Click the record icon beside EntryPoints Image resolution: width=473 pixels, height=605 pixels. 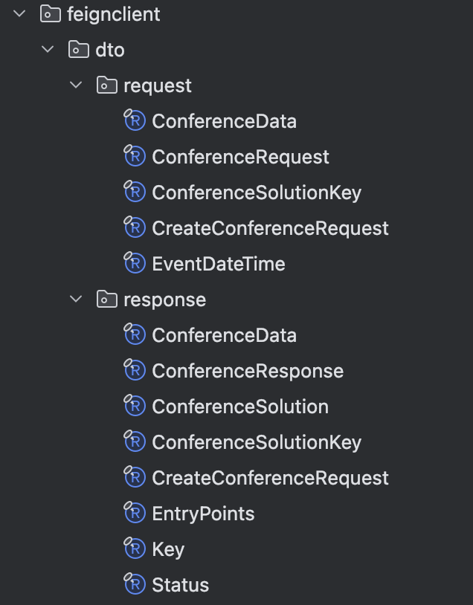coord(135,514)
